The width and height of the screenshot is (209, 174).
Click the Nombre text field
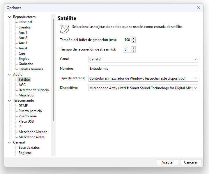[x=143, y=69]
